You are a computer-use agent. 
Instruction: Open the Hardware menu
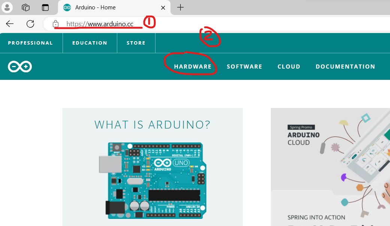(193, 66)
